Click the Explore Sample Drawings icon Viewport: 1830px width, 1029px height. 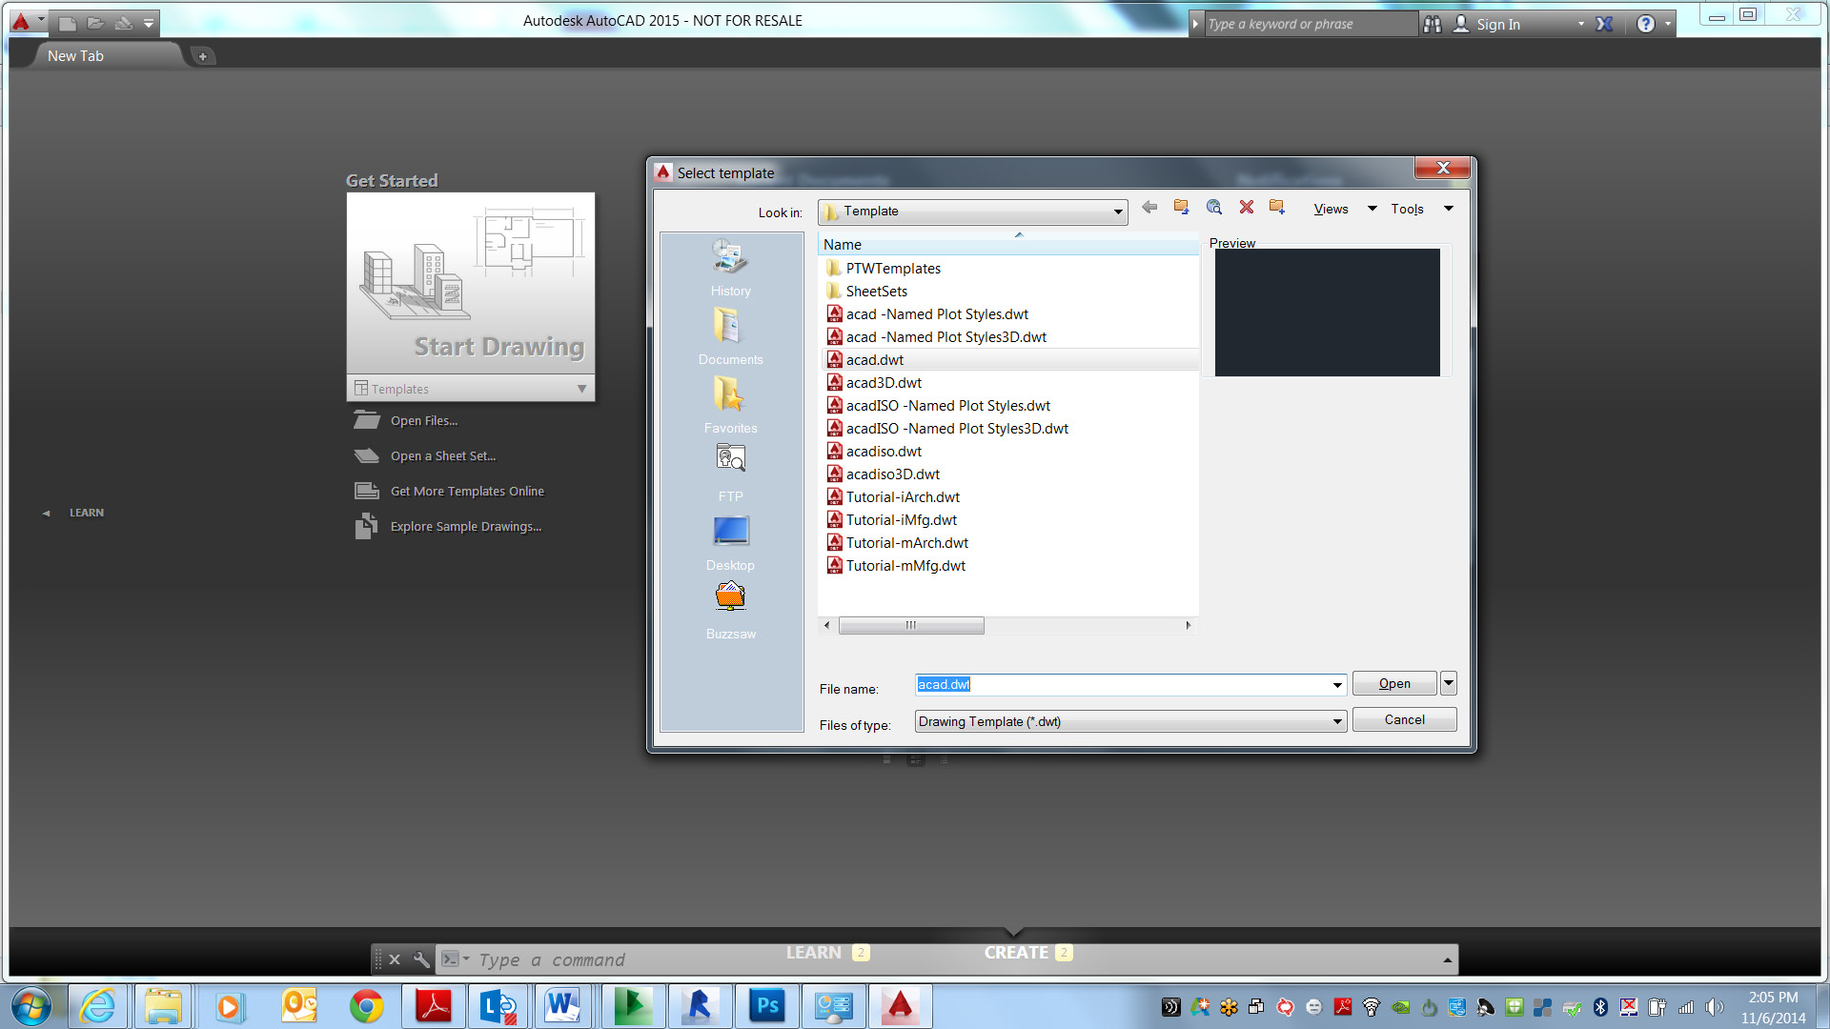point(367,526)
